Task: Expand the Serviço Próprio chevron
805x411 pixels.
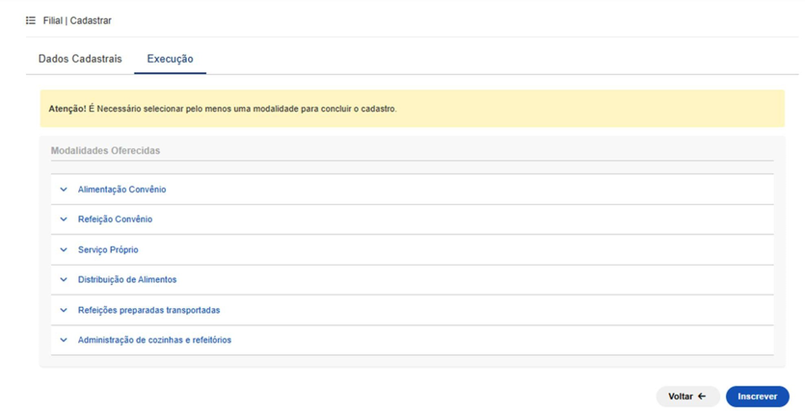Action: [64, 250]
